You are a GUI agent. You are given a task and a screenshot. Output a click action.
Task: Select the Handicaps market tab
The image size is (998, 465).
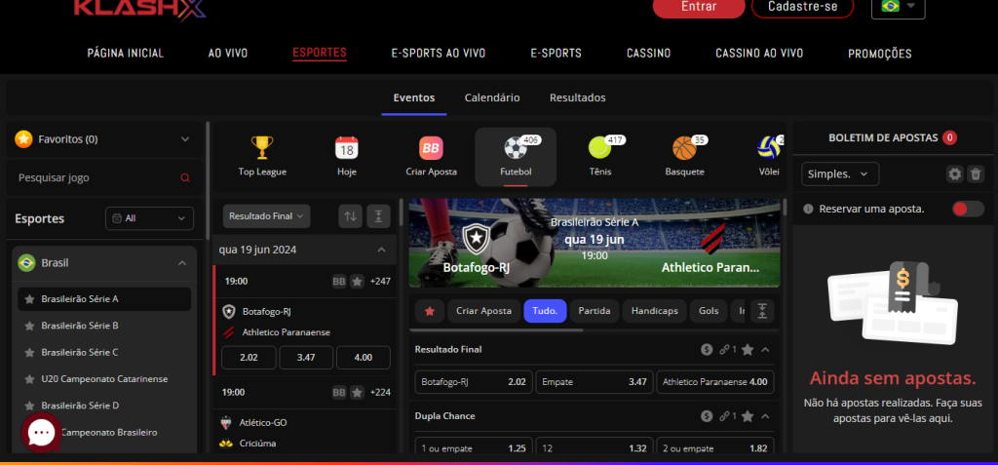pos(654,311)
